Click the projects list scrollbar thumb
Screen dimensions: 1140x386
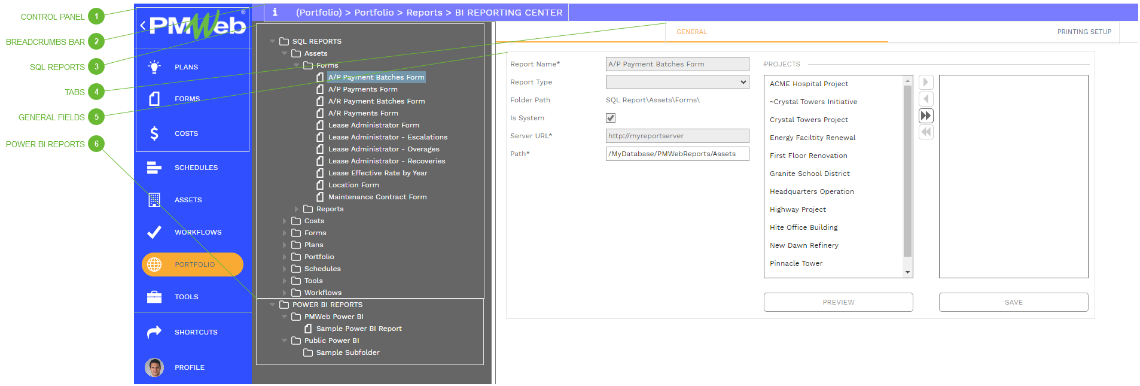point(907,171)
